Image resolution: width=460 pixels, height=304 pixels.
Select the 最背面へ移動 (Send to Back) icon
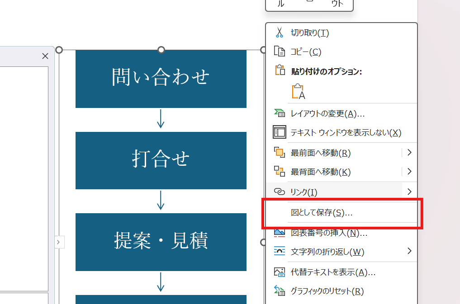279,172
